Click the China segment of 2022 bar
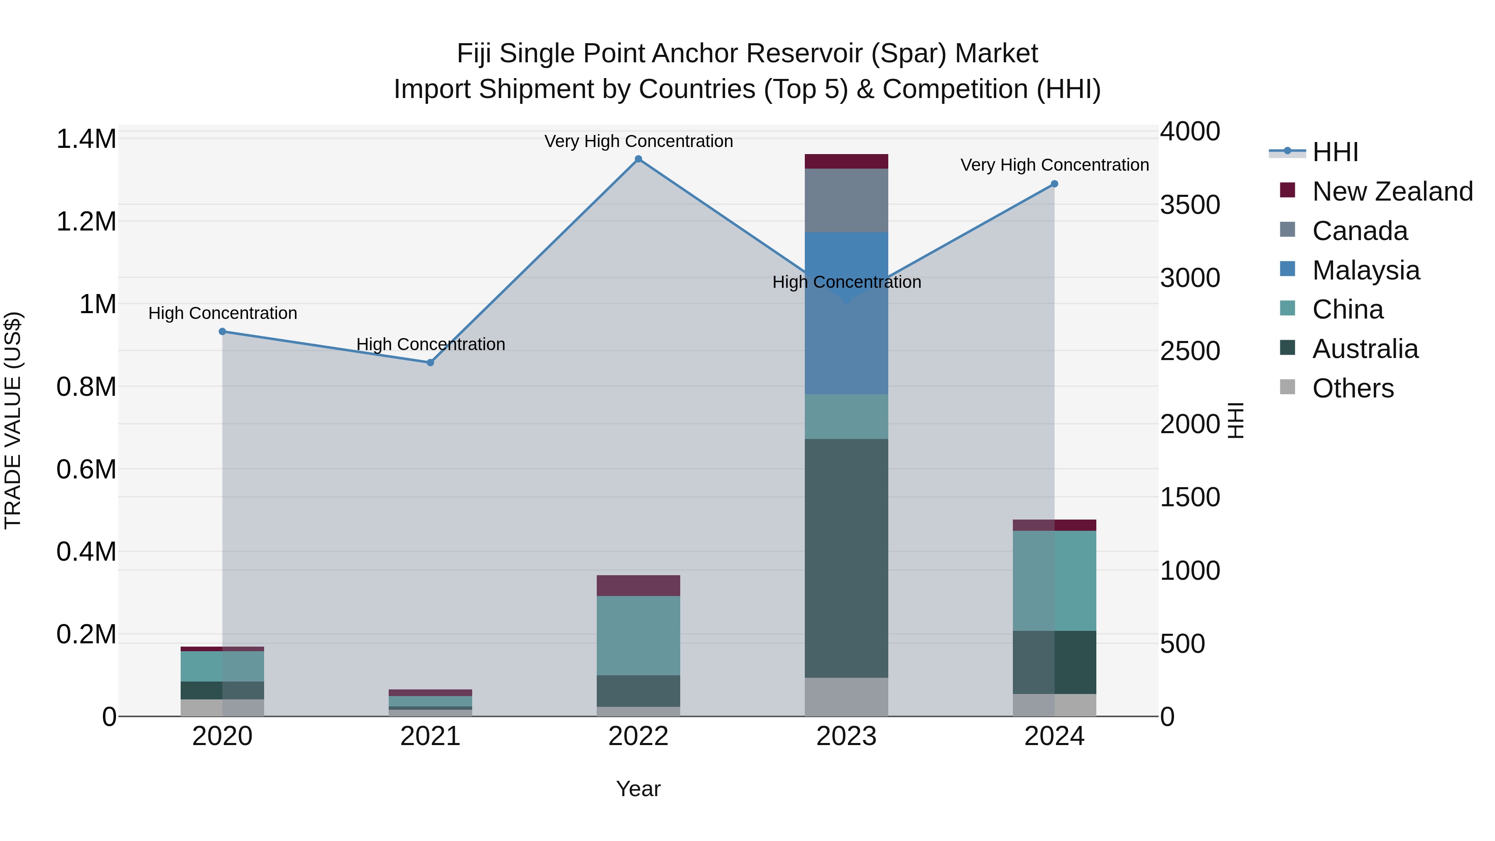The width and height of the screenshot is (1495, 841). pos(638,635)
